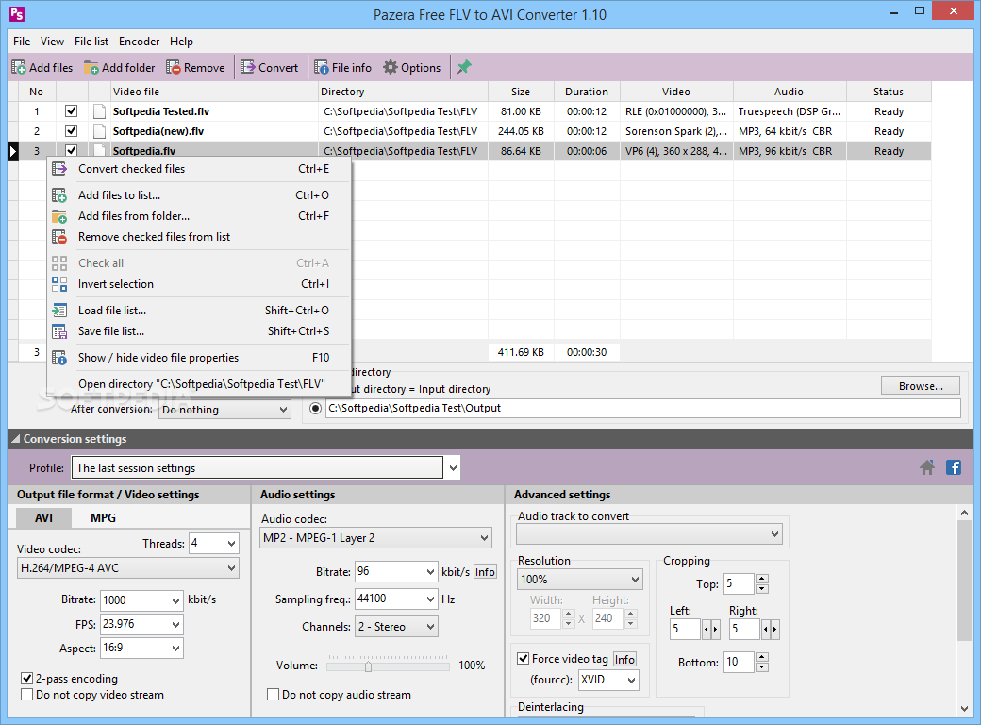Click the Duration column header
Viewport: 981px width, 725px height.
[x=586, y=92]
